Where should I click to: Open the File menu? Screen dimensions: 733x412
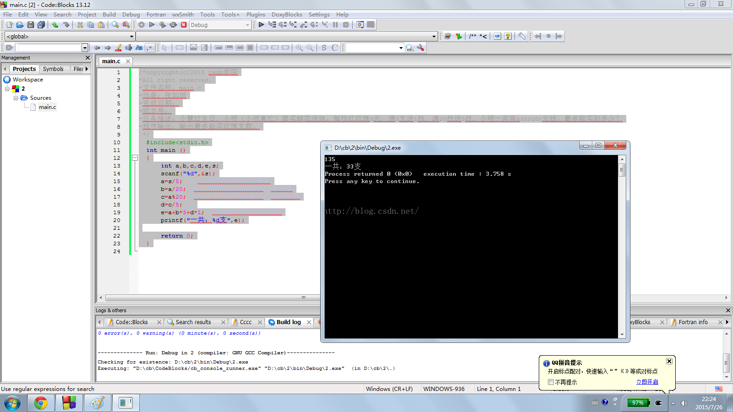pos(8,14)
